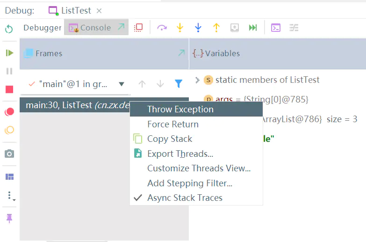The width and height of the screenshot is (366, 242).
Task: Choose Throw Exception from context menu
Action: point(196,109)
